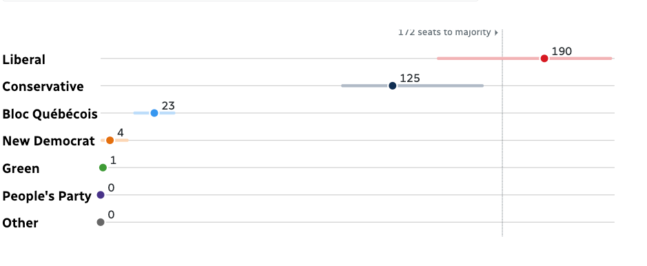
Task: Click the 125 seat projection value
Action: pyautogui.click(x=410, y=79)
